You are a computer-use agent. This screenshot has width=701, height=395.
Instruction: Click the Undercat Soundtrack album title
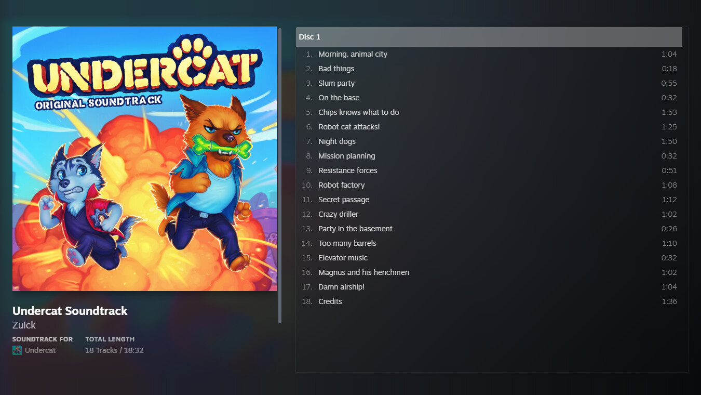click(x=70, y=311)
